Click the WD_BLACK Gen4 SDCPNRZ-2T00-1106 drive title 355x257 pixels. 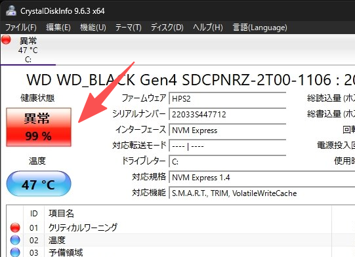190,79
